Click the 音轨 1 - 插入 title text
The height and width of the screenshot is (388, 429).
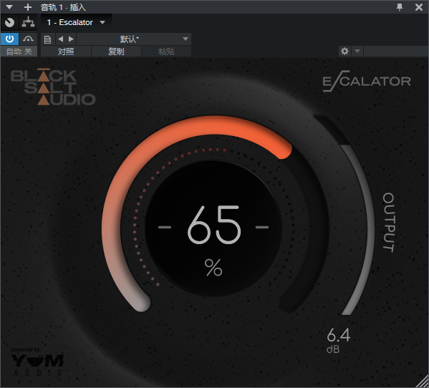coord(63,7)
